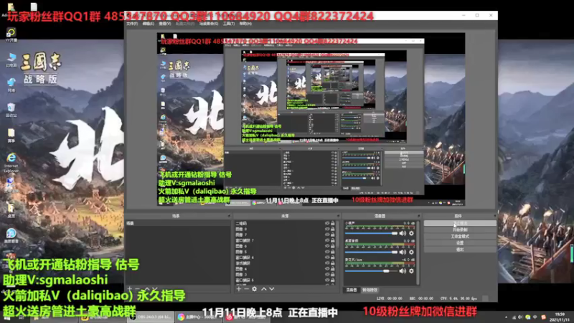Click the 工作室模式 button

pyautogui.click(x=460, y=236)
